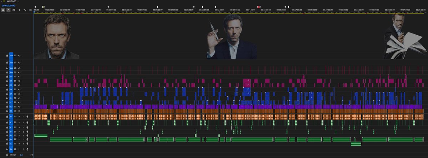Click ruler label 00:05:00:00

pos(111,10)
